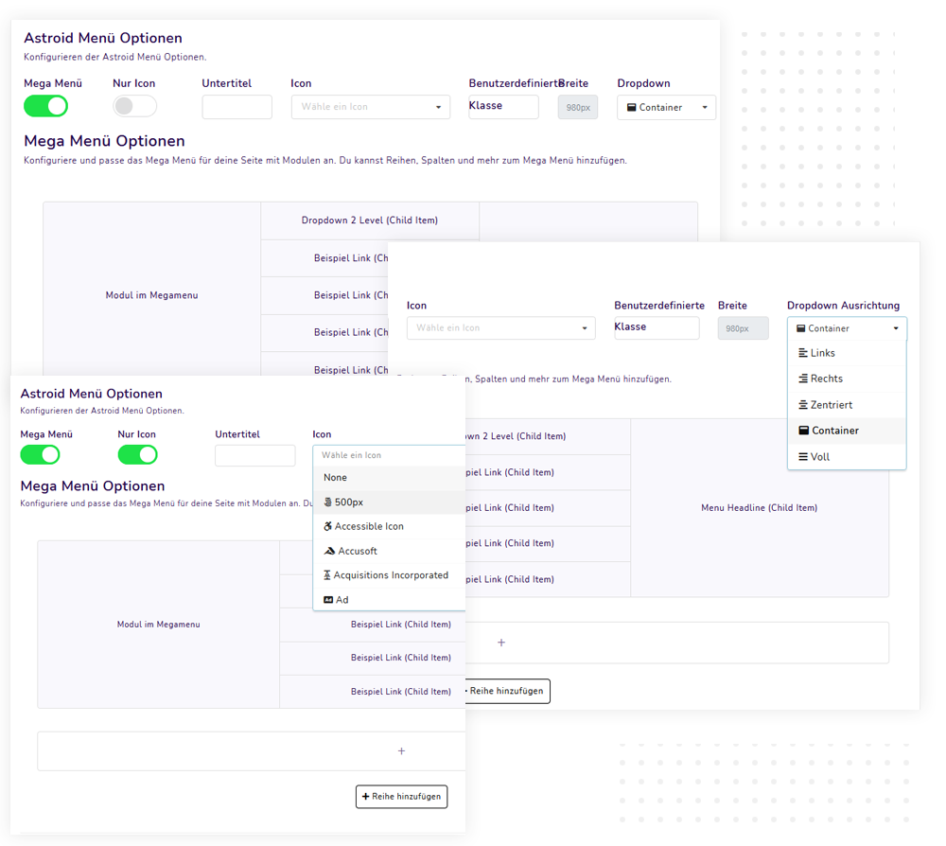Set dropdown alignment to Zentriert
946x846 pixels.
pyautogui.click(x=831, y=405)
